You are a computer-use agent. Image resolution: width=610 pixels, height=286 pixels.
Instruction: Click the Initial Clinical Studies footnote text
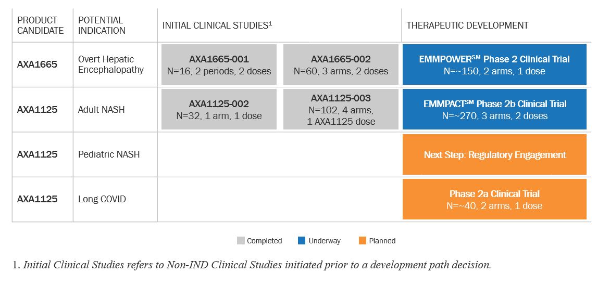click(x=251, y=265)
